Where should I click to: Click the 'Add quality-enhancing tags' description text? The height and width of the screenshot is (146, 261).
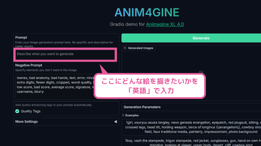[54, 105]
